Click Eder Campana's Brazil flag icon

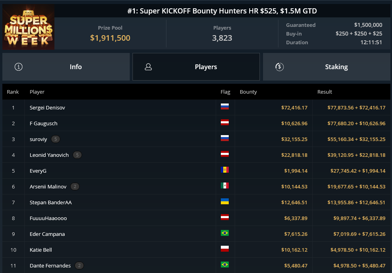[225, 233]
